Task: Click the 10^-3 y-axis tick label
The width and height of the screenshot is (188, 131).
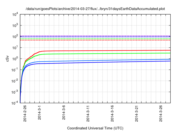Action: pyautogui.click(x=15, y=92)
